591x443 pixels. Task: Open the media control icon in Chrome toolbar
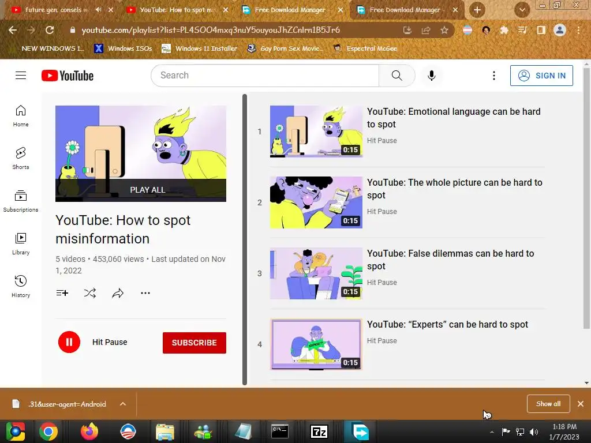(x=522, y=30)
